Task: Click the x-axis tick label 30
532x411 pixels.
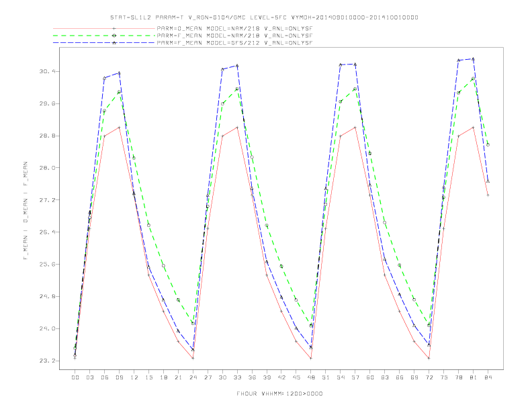Action: click(222, 377)
